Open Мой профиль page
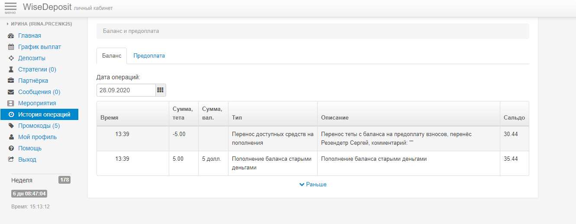Image resolution: width=576 pixels, height=224 pixels. pyautogui.click(x=37, y=137)
